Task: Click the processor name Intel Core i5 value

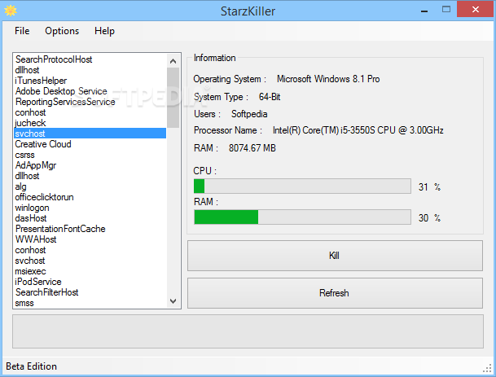Action: tap(358, 130)
